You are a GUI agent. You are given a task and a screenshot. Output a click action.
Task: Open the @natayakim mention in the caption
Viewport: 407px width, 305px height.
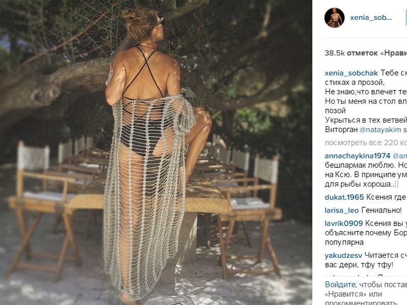pos(380,130)
